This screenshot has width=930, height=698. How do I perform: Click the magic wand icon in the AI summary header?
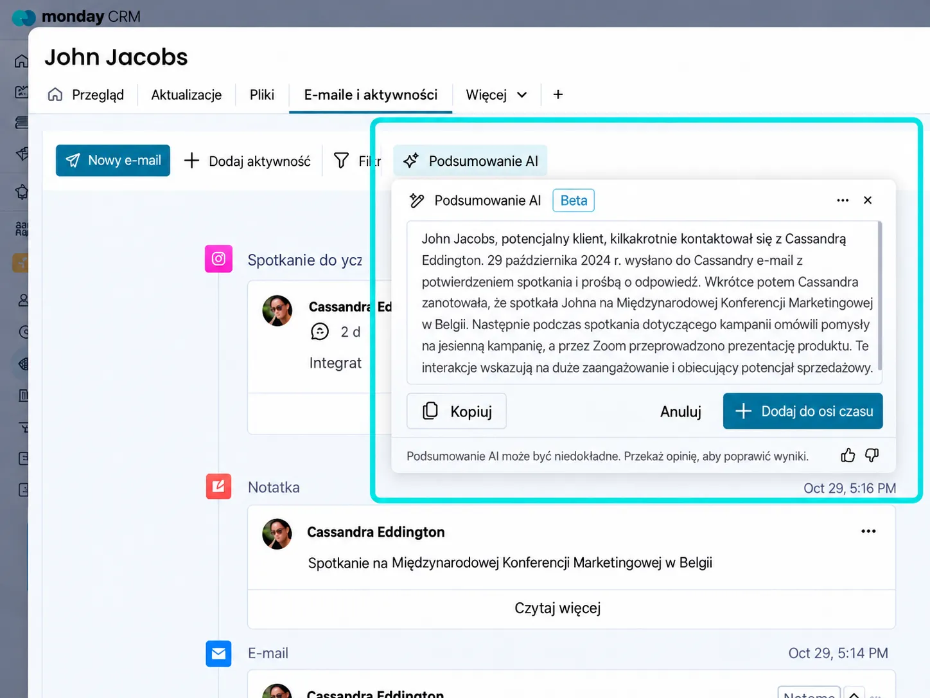pyautogui.click(x=417, y=201)
